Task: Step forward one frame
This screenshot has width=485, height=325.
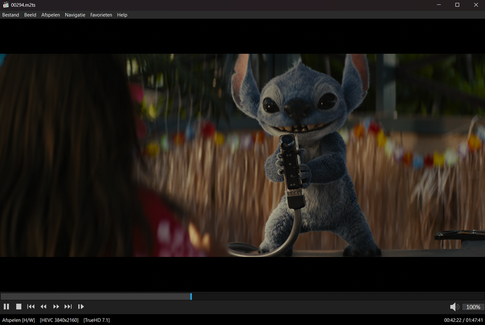Action: coord(81,306)
